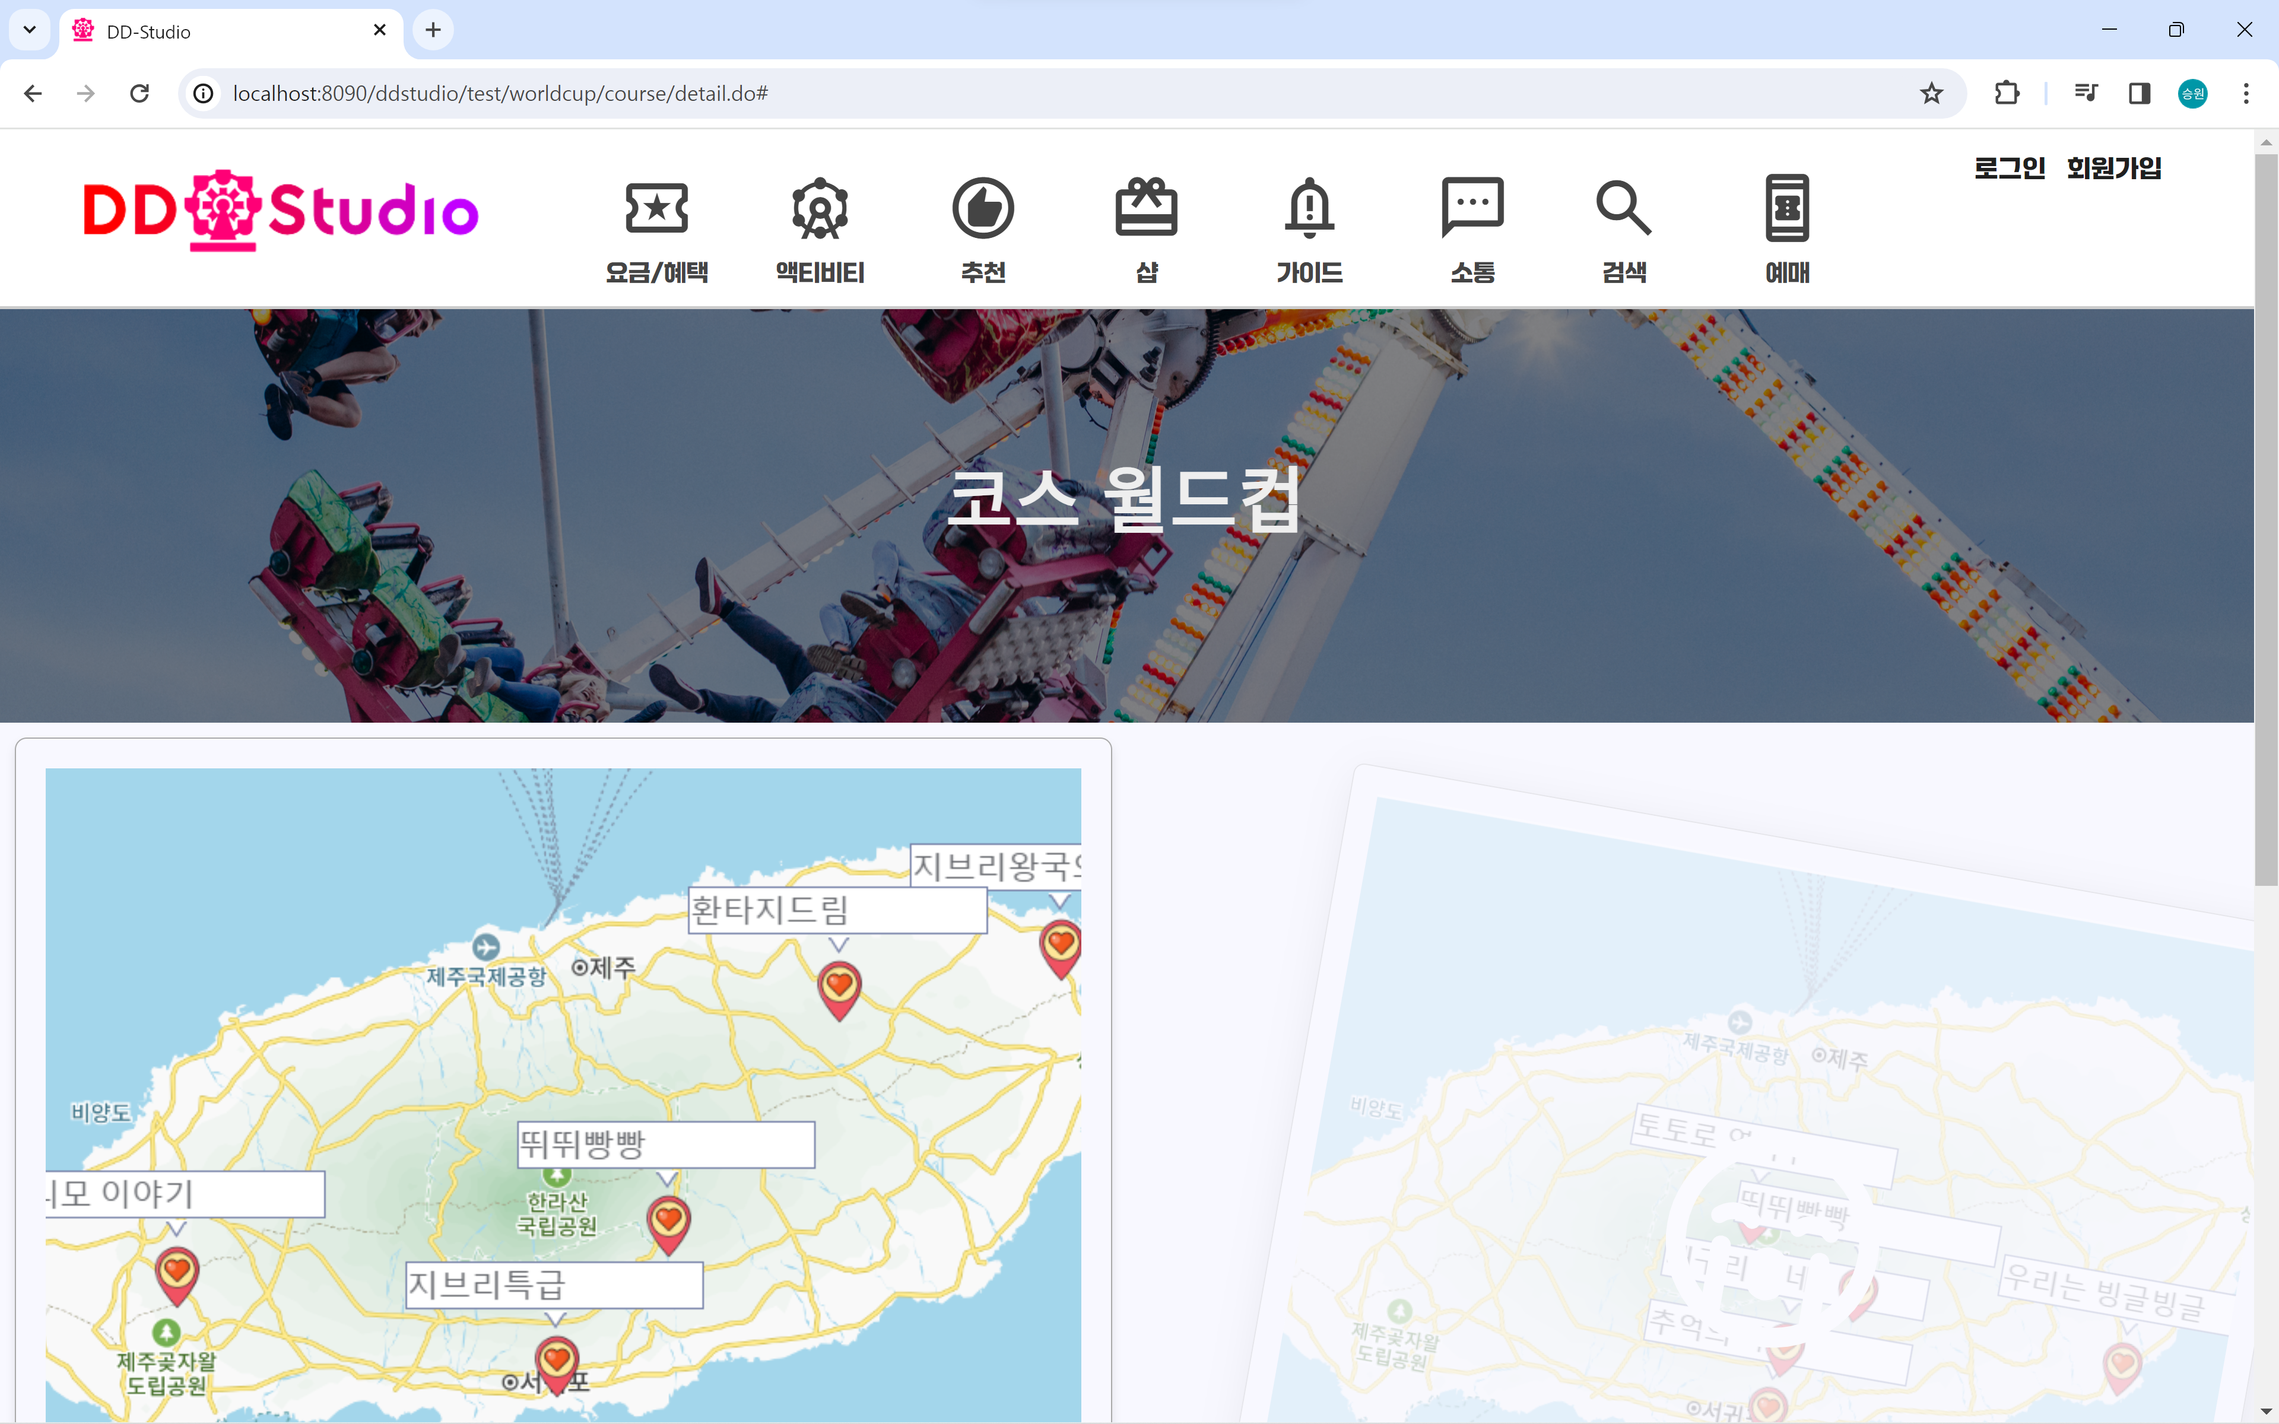Expand the tab search dropdown

click(29, 30)
